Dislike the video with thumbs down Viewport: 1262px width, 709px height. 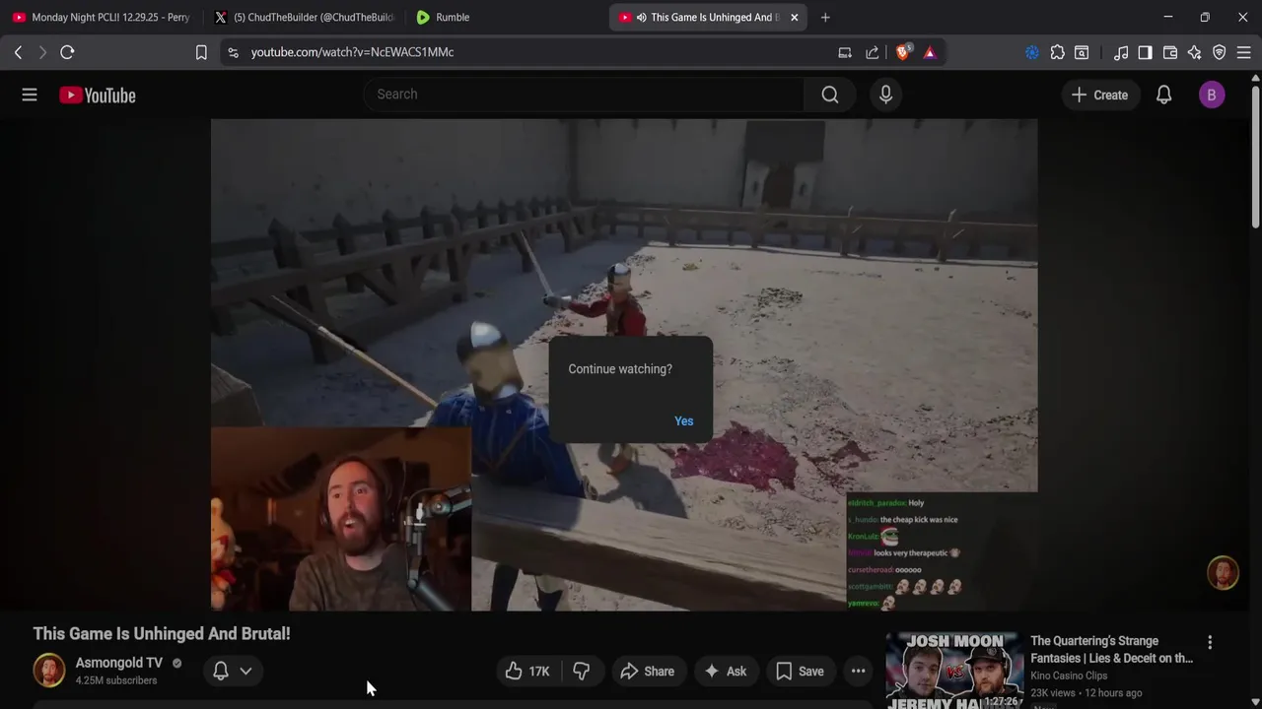click(581, 671)
